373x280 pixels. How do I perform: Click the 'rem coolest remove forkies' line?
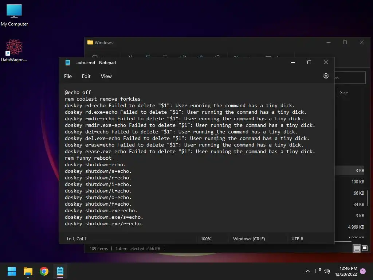(x=102, y=99)
